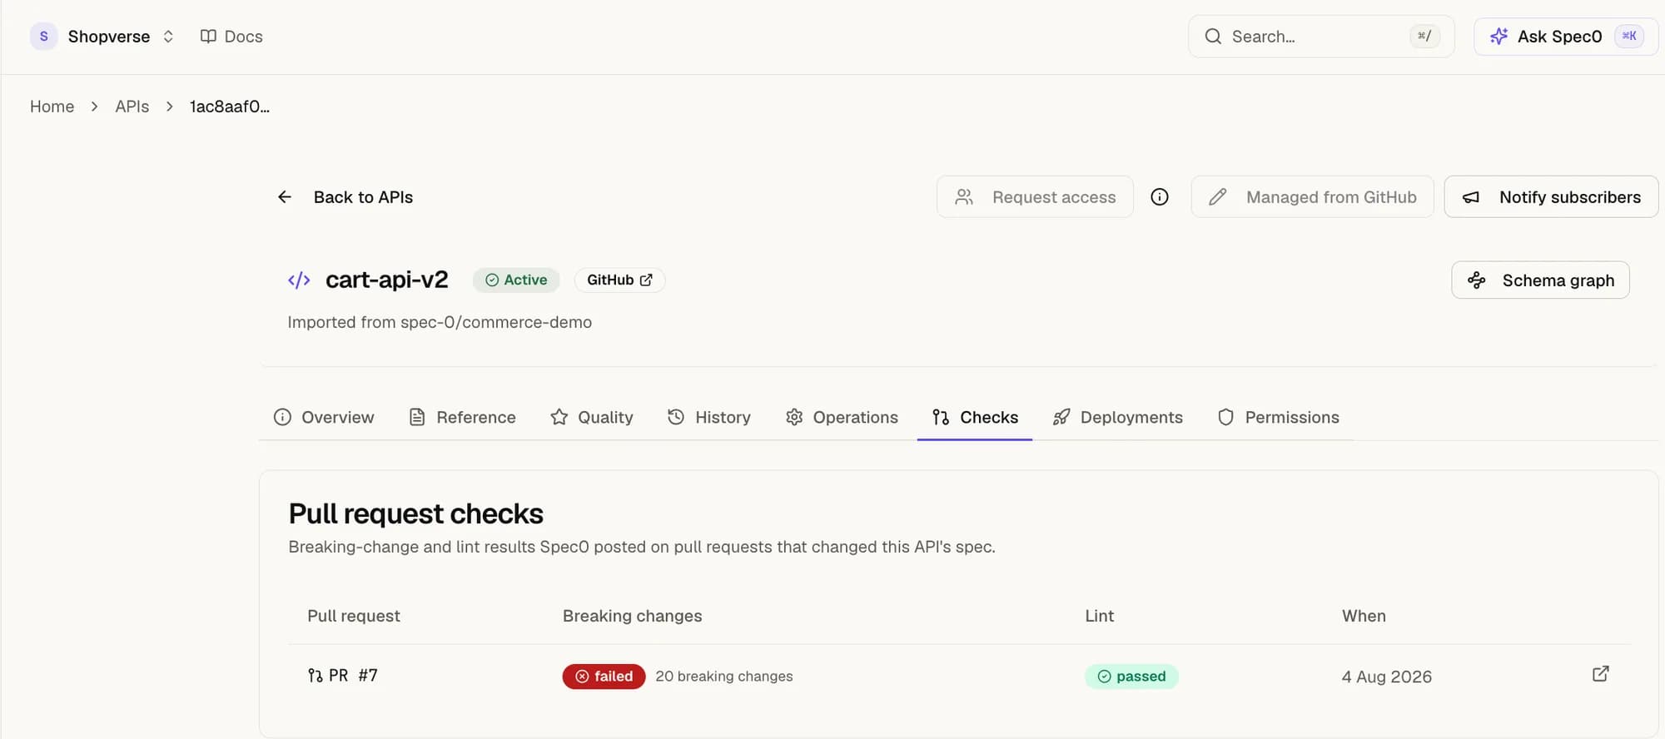The image size is (1665, 739).
Task: Open the Schema graph
Action: point(1540,280)
